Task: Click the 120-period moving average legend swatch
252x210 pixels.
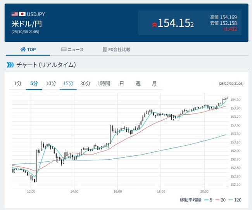Action: 231,200
